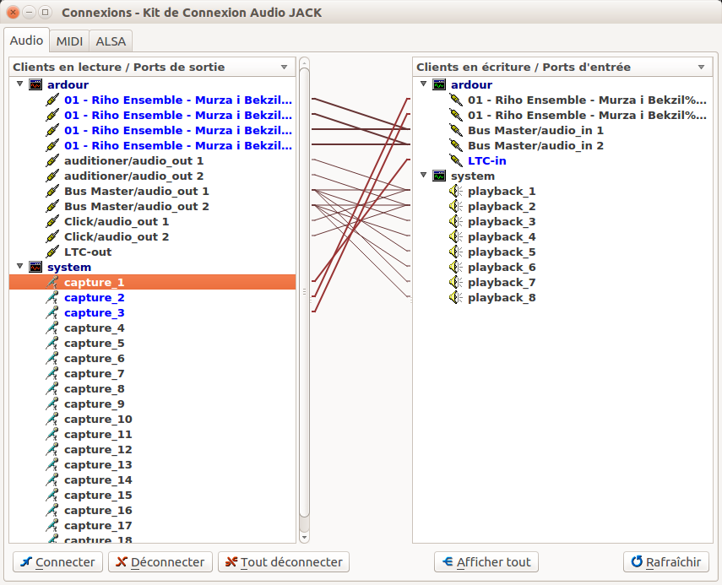
Task: Click the speaker icon beside playback_1
Action: point(456,191)
